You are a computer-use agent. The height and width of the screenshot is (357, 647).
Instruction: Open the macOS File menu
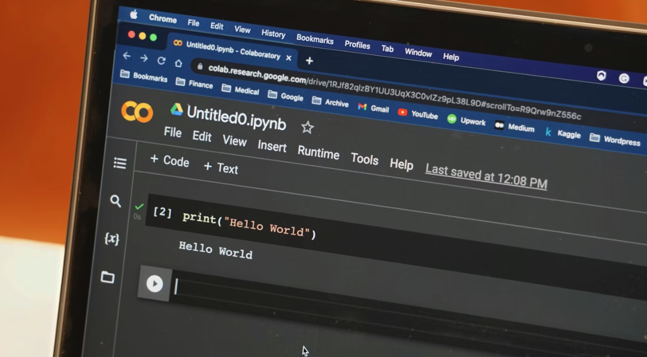(193, 23)
